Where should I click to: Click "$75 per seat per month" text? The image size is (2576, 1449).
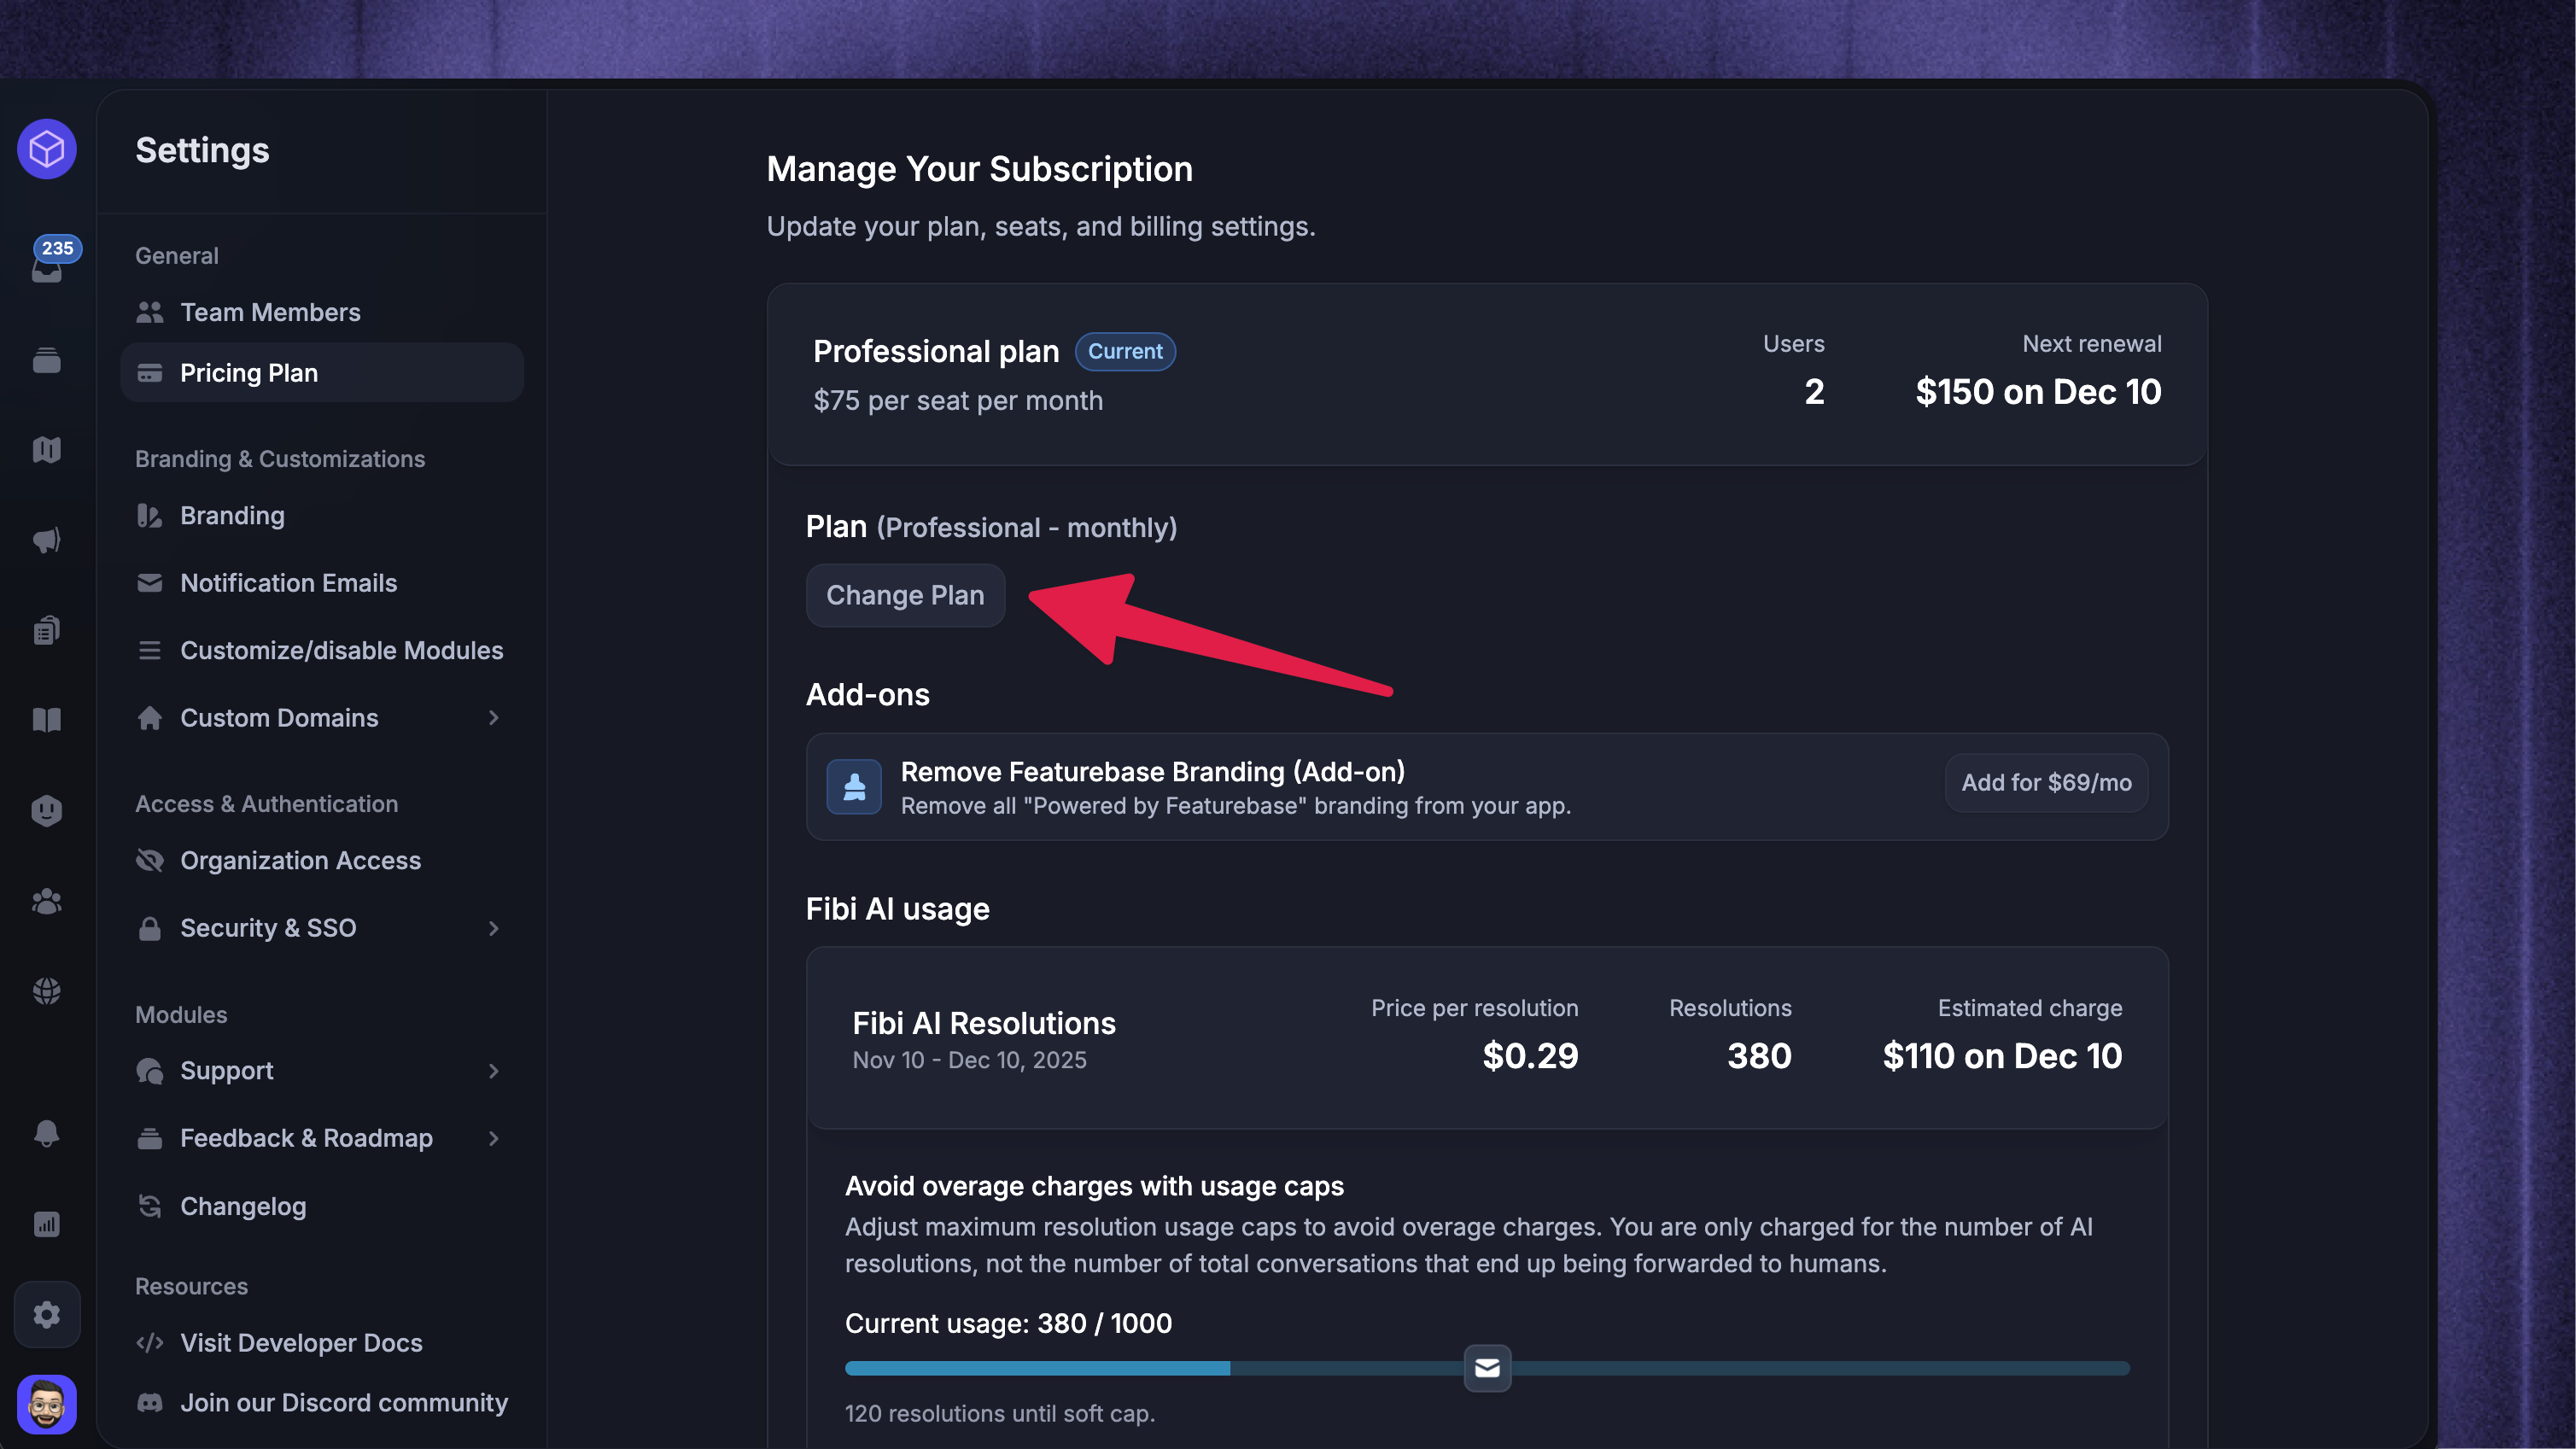coord(958,401)
